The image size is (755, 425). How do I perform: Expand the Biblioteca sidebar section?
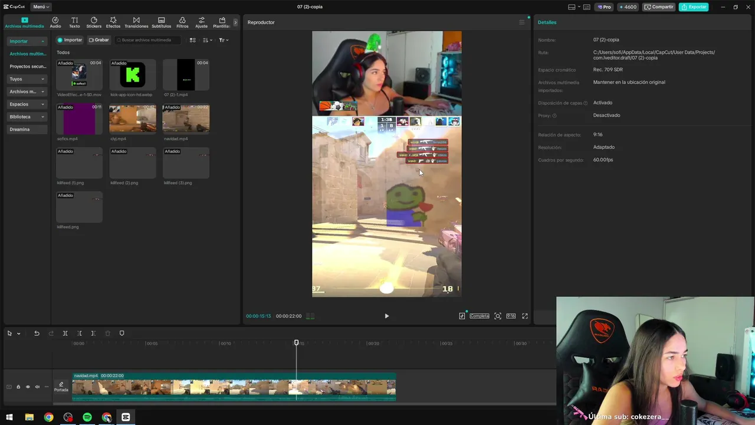coord(27,117)
